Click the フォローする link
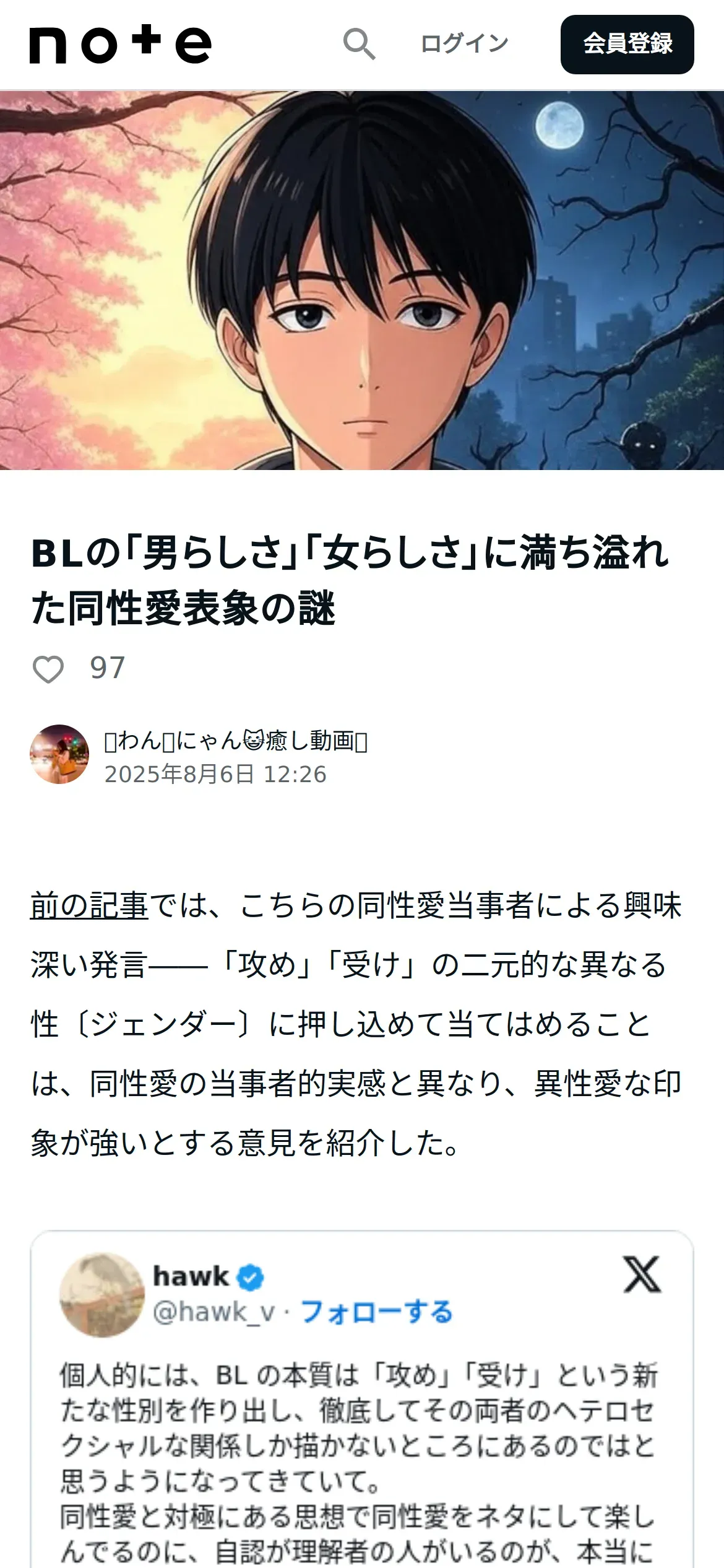Viewport: 724px width, 1568px height. pos(377,1312)
